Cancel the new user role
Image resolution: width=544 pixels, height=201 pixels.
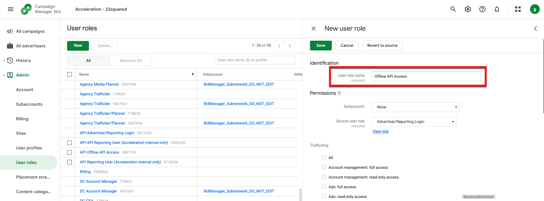[347, 46]
